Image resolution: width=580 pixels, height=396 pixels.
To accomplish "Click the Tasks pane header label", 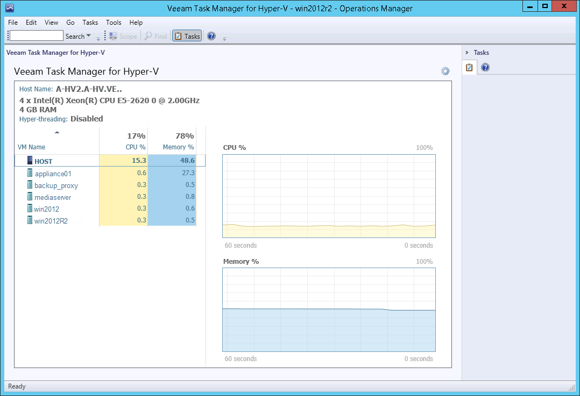I will [481, 53].
